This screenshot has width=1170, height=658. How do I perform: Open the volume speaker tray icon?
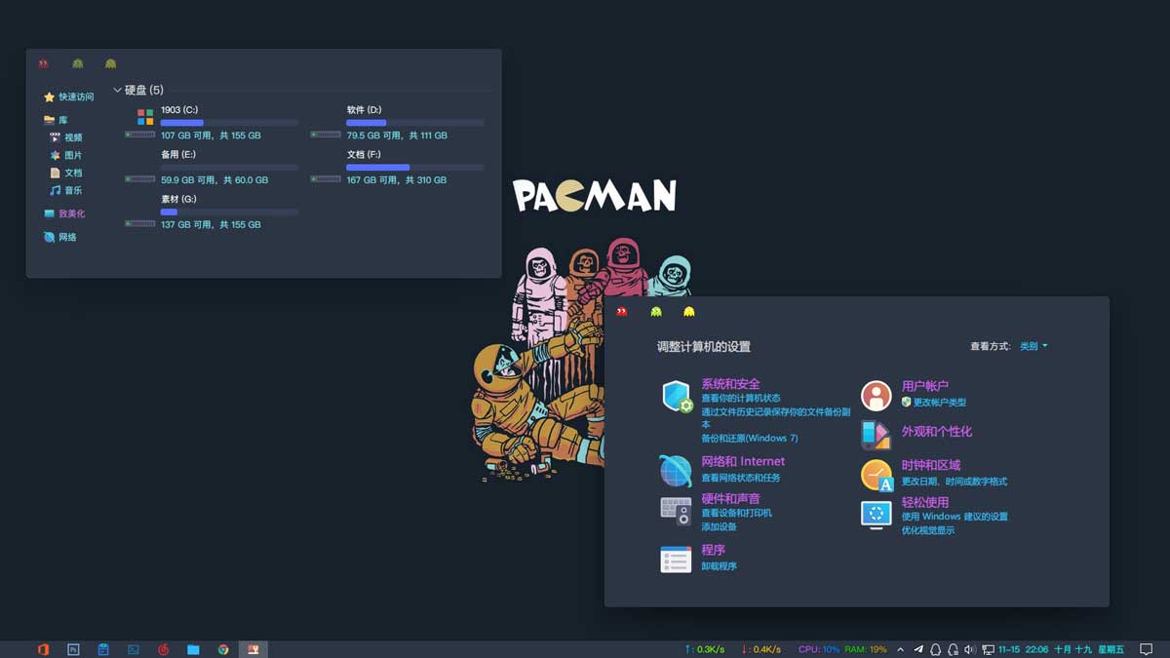tap(969, 649)
